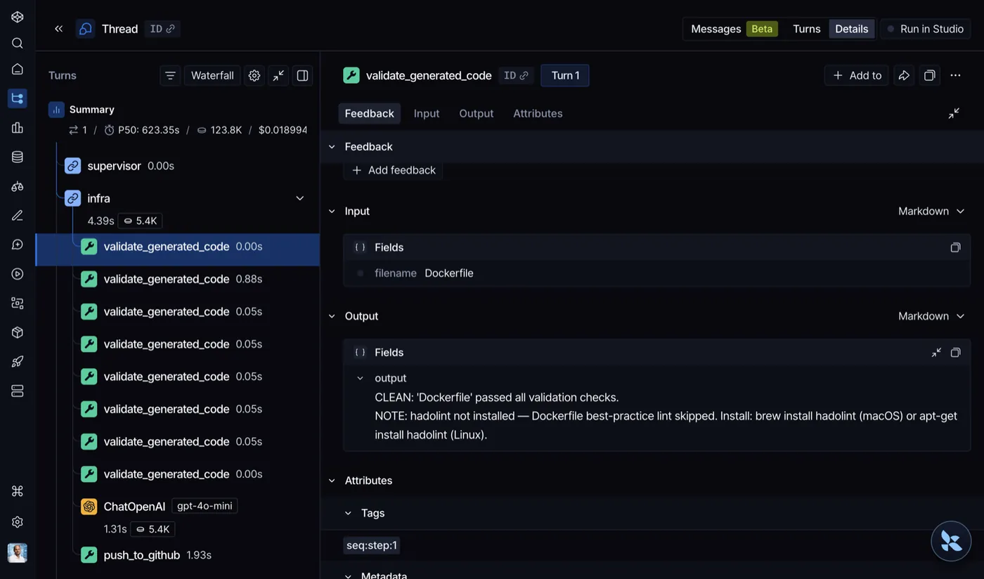Click Add feedback
The height and width of the screenshot is (579, 984).
(x=394, y=170)
